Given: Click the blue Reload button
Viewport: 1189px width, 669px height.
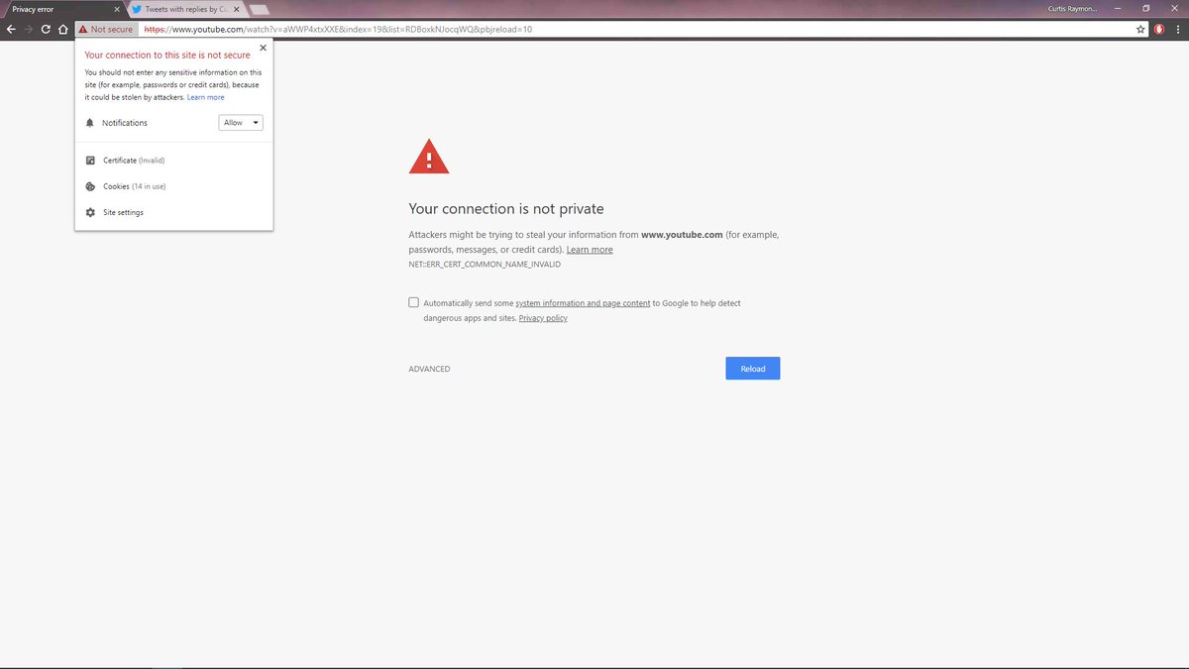Looking at the screenshot, I should (x=753, y=369).
